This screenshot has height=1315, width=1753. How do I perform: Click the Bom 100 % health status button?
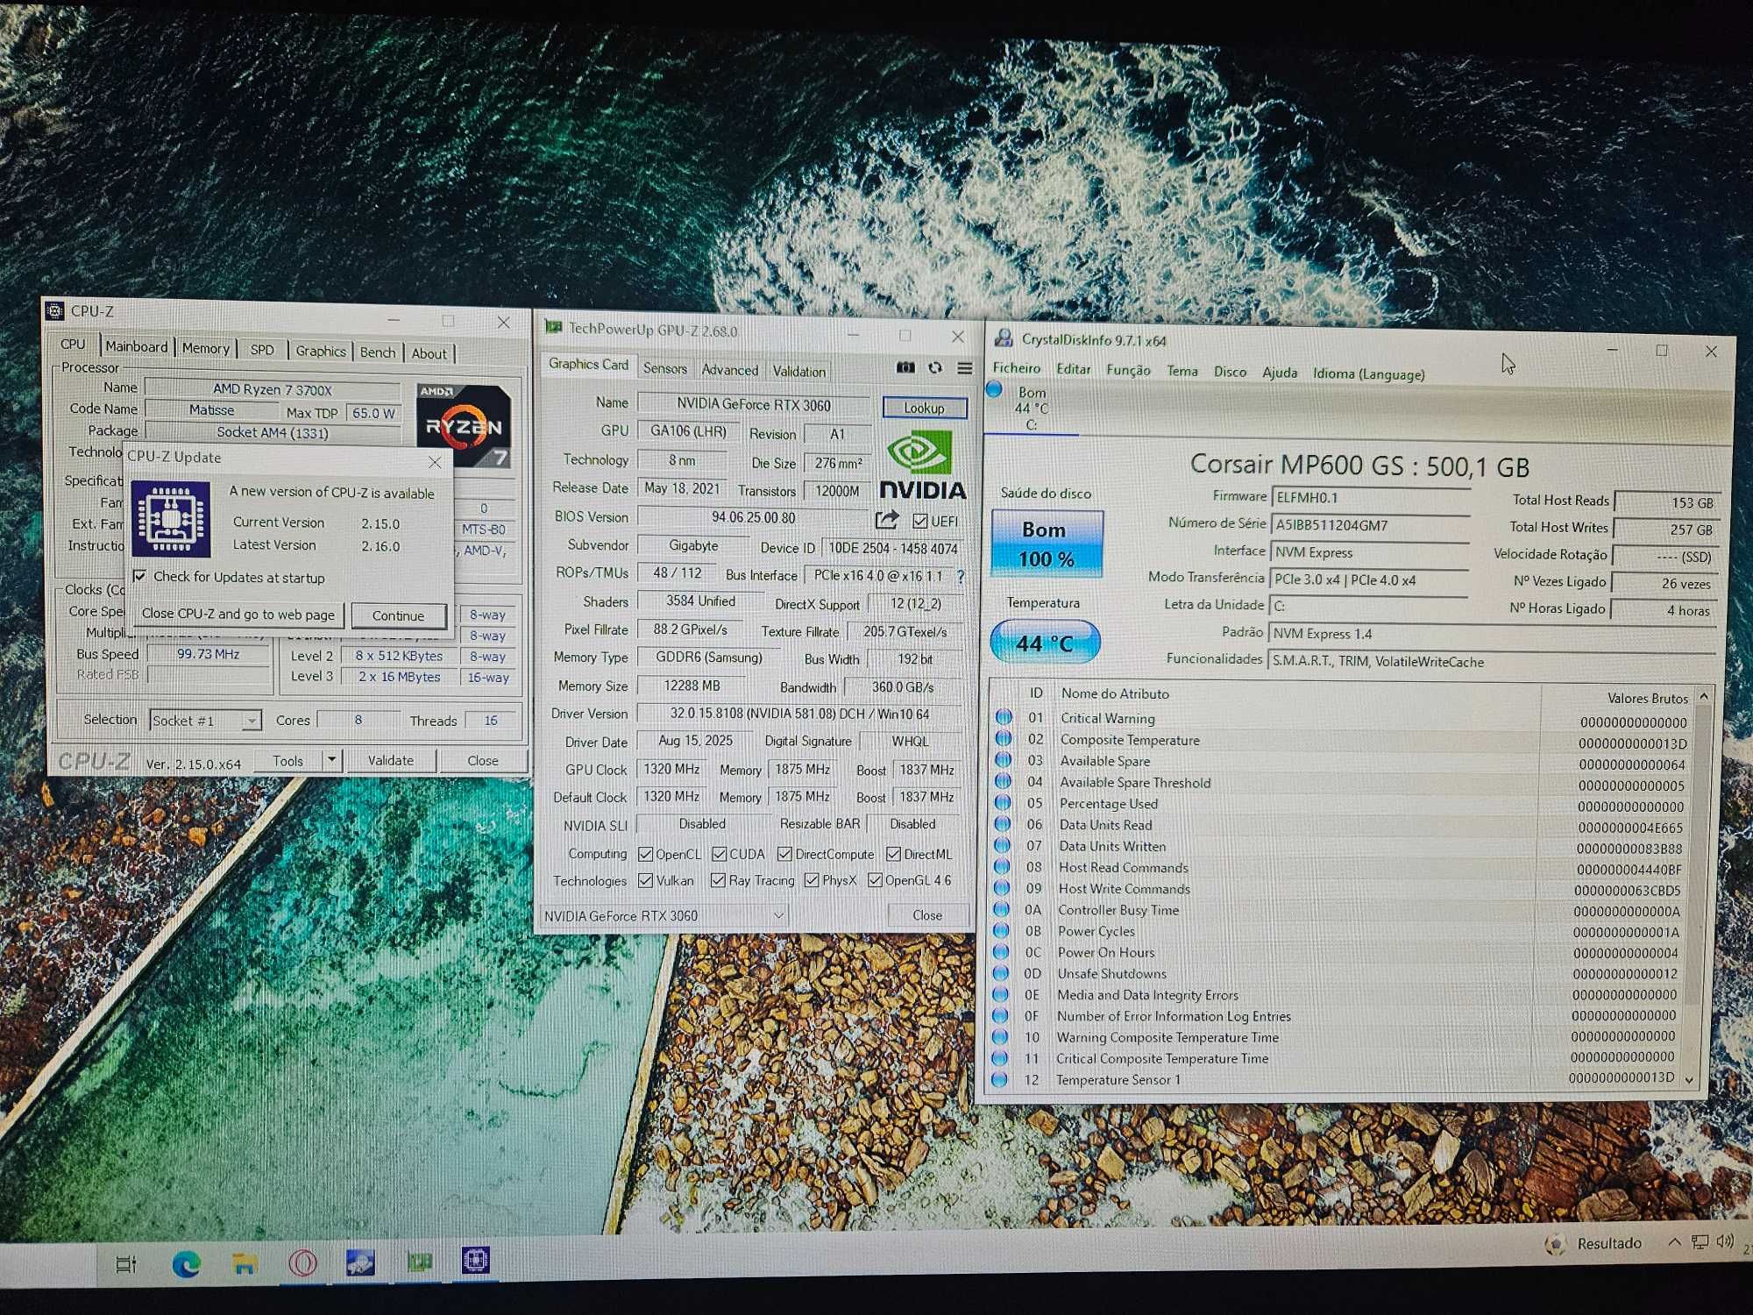pos(1046,544)
